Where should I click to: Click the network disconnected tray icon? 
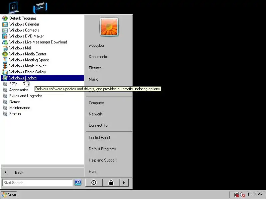pos(236,195)
